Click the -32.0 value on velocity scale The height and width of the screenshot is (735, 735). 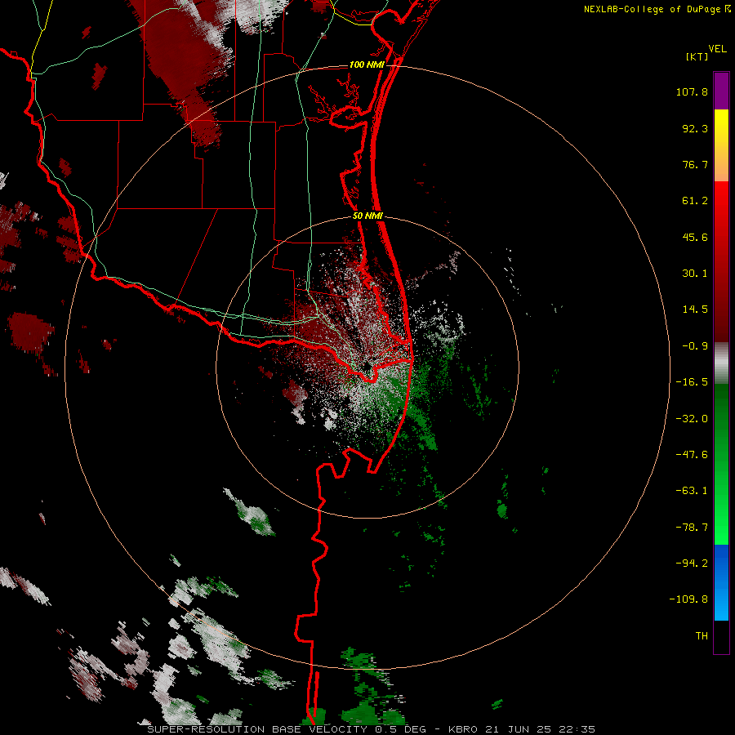pyautogui.click(x=692, y=419)
